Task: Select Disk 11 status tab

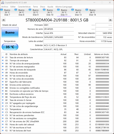Action: 64,12
